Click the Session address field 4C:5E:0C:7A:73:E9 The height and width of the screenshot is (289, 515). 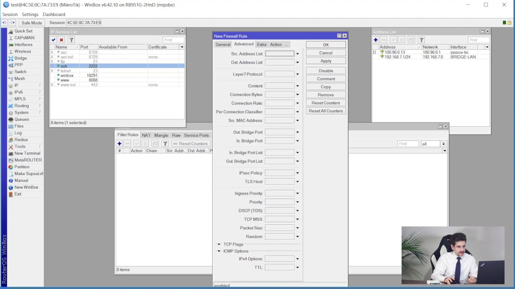click(84, 23)
